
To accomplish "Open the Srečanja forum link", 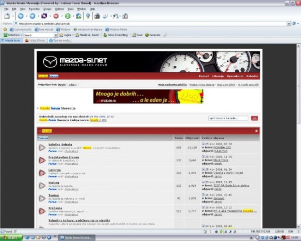I will coord(55,208).
